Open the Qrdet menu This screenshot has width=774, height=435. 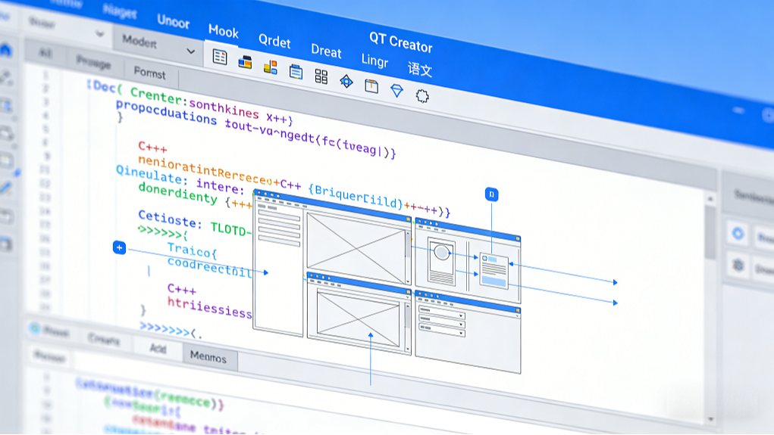click(274, 42)
